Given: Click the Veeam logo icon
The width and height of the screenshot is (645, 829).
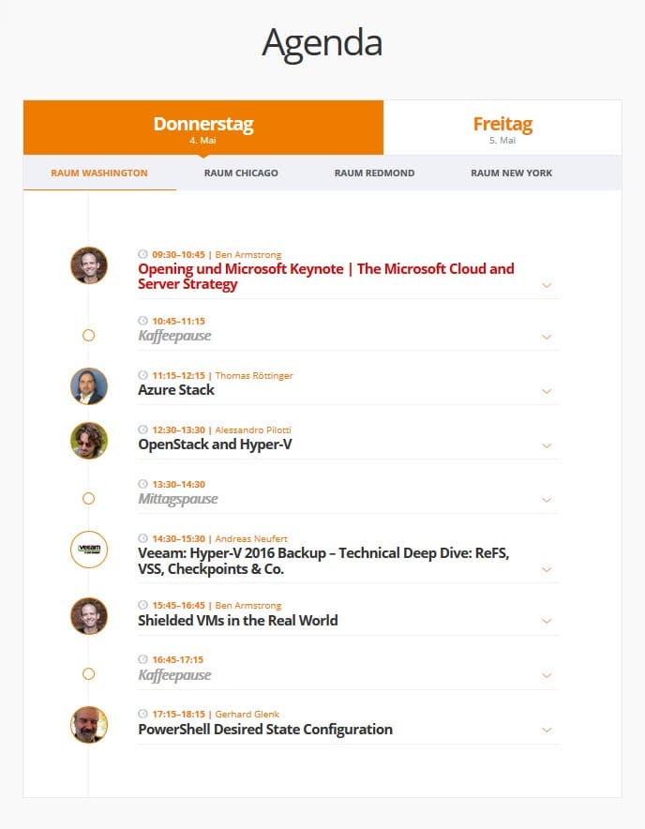Looking at the screenshot, I should (x=89, y=550).
